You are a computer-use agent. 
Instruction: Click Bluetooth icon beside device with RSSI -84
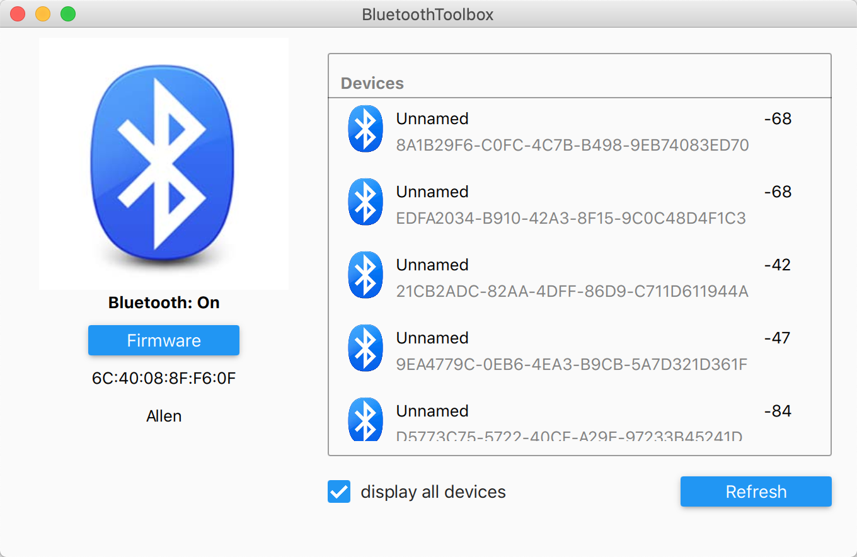tap(365, 419)
